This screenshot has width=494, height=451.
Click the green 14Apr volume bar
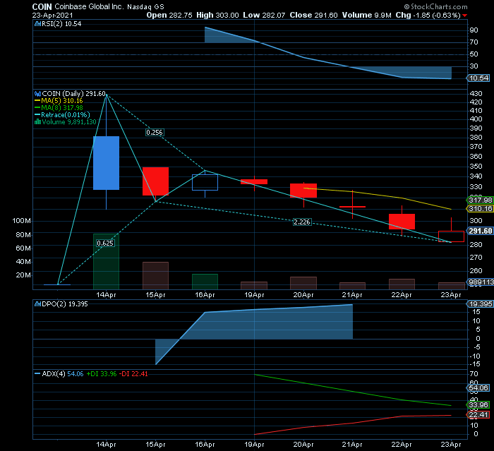tap(106, 262)
